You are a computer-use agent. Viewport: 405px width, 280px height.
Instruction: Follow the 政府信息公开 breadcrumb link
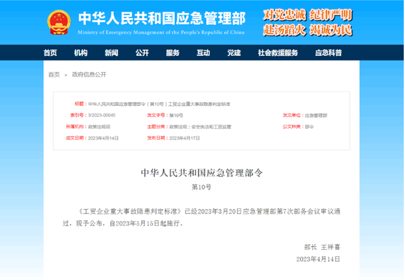(89, 75)
